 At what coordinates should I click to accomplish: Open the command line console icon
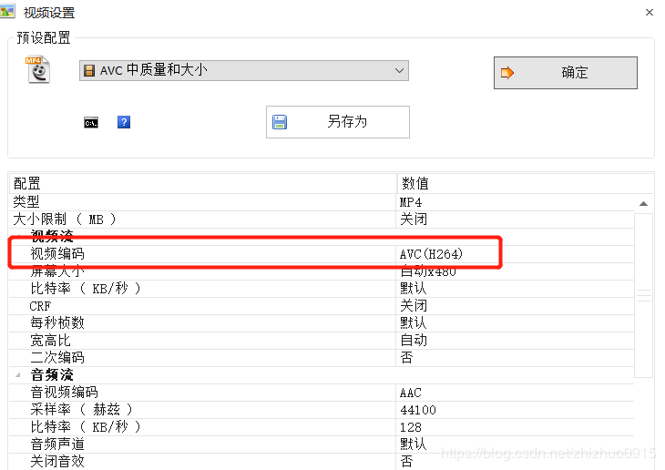(x=91, y=122)
